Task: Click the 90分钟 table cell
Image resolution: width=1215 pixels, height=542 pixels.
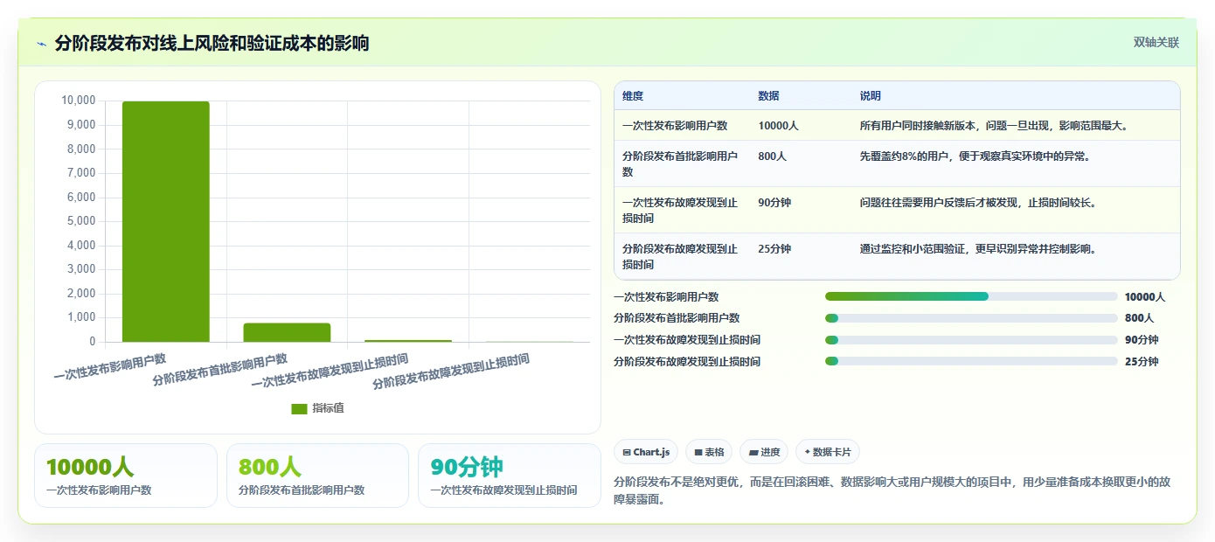Action: [x=774, y=203]
